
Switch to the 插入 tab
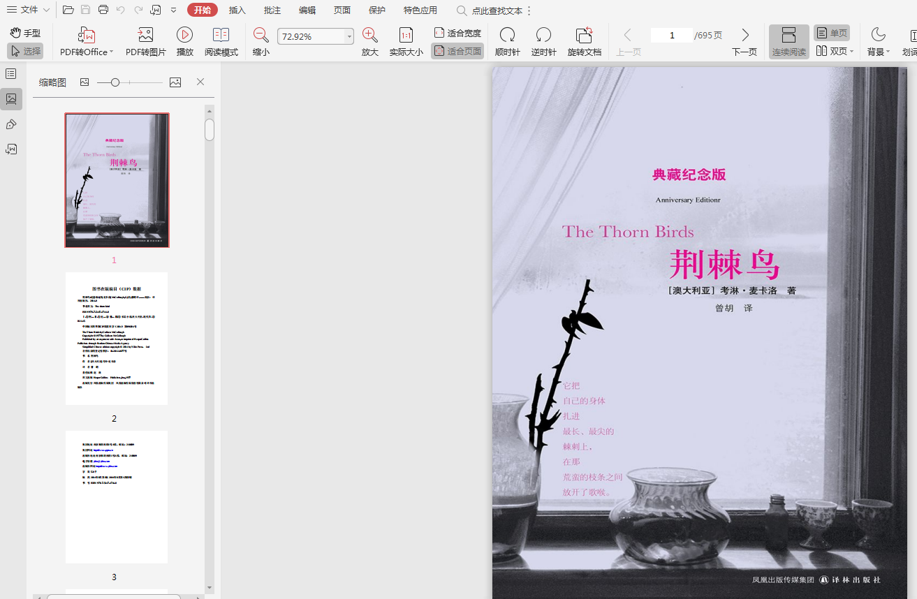coord(237,10)
